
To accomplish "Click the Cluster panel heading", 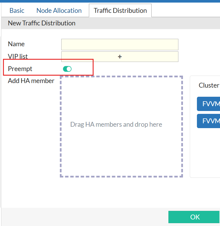I will click(209, 85).
